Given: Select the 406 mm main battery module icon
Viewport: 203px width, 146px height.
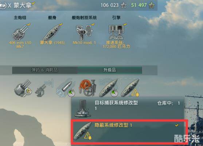Looking at the screenshot, I should pyautogui.click(x=20, y=32).
